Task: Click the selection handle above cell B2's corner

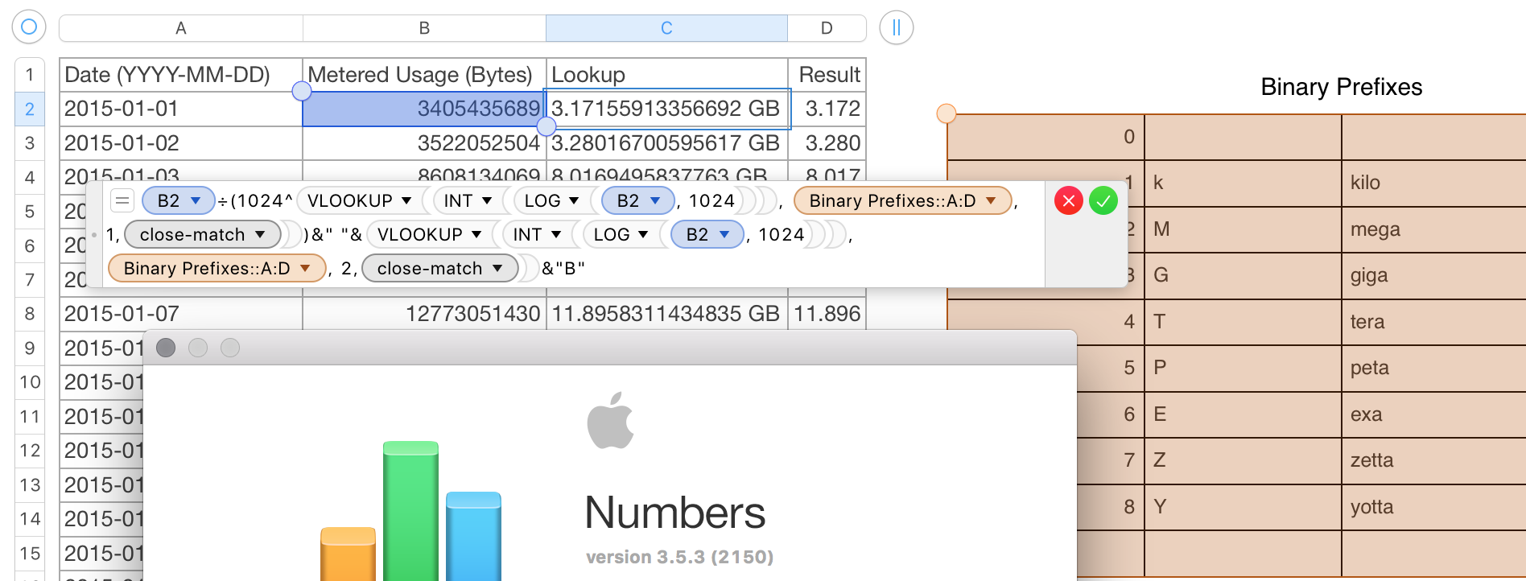Action: pyautogui.click(x=302, y=91)
